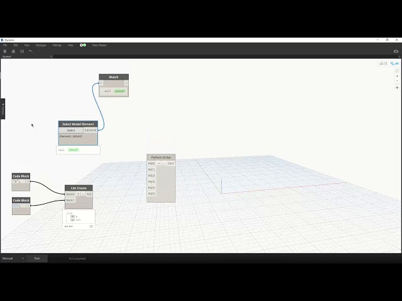402x301 pixels.
Task: Click the List Create node header
Action: pos(79,188)
